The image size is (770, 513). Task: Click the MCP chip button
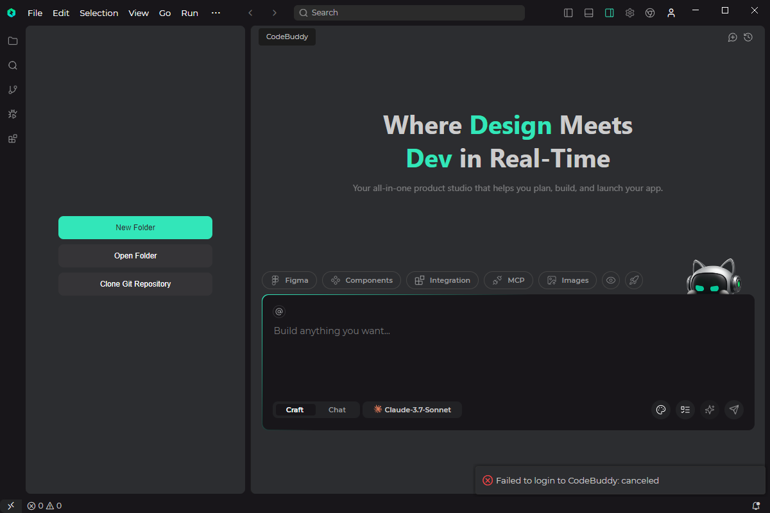click(x=508, y=280)
